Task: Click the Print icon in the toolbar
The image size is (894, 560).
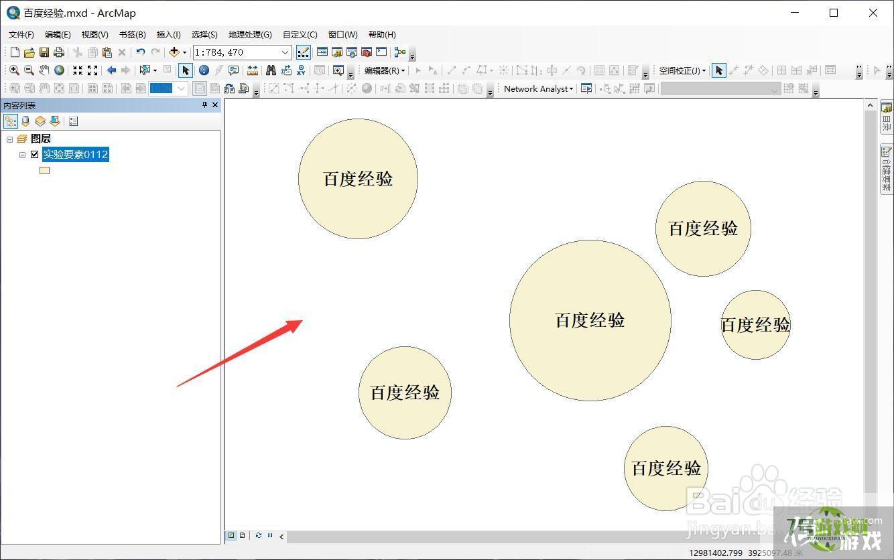Action: (x=58, y=52)
